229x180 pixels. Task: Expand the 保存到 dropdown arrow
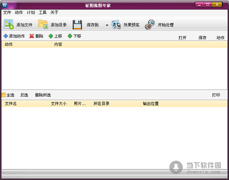click(107, 25)
